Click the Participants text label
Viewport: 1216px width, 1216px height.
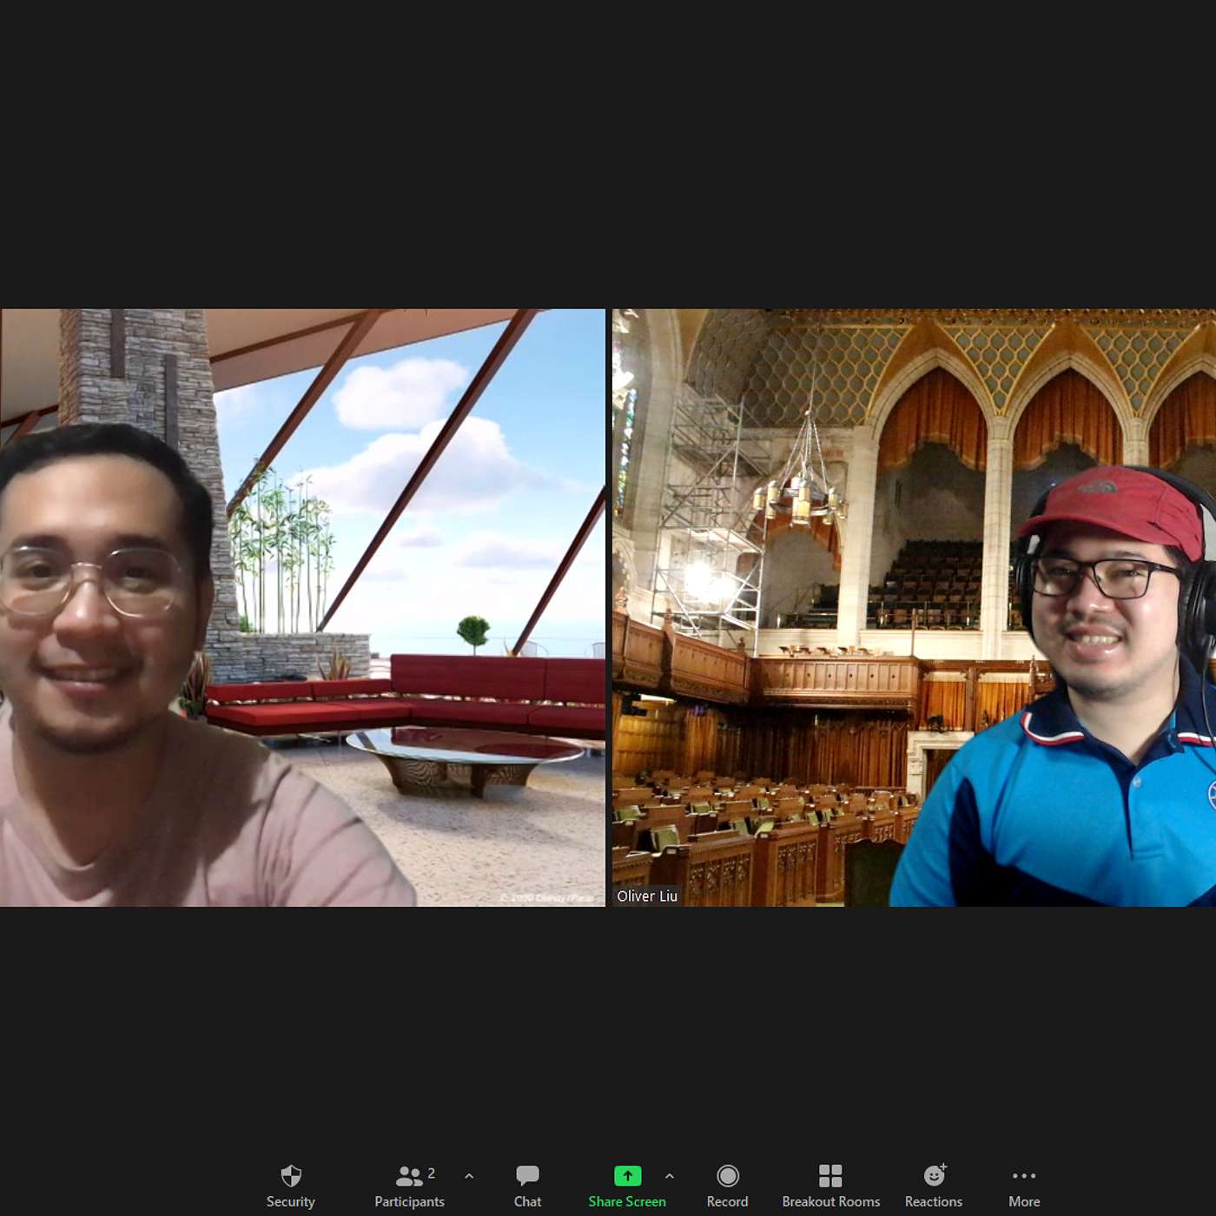409,1201
